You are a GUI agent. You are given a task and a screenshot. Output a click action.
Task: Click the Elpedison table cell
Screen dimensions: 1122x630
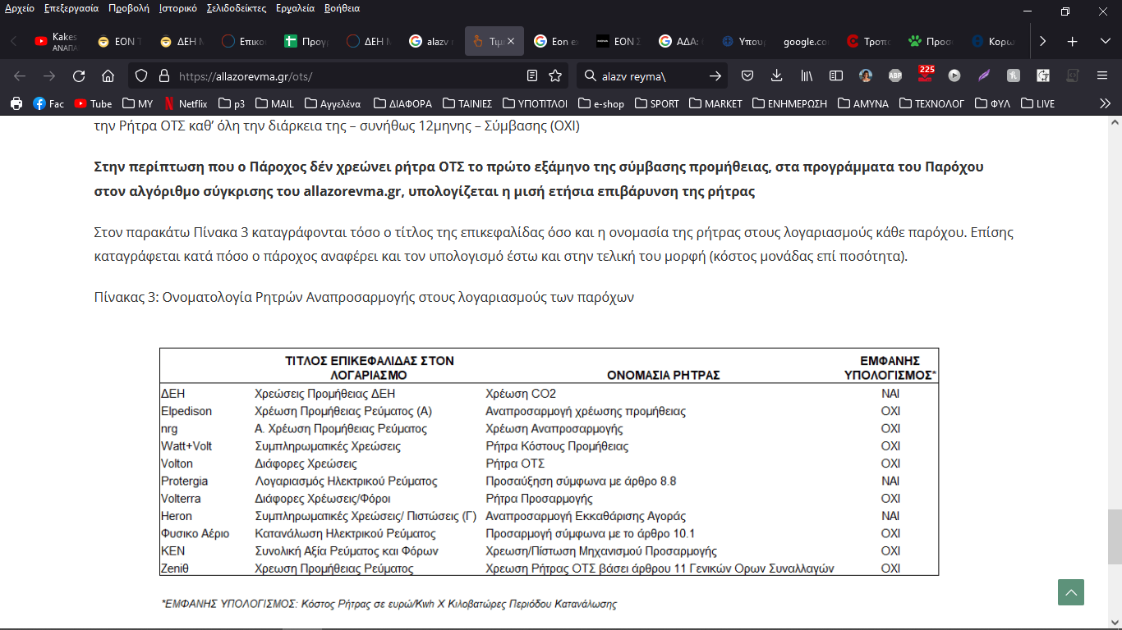click(x=186, y=411)
